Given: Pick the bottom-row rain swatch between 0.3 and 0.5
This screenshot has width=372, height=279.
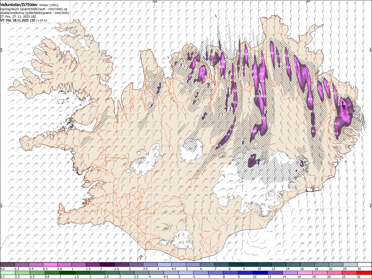Looking at the screenshot, I should pos(22,273).
